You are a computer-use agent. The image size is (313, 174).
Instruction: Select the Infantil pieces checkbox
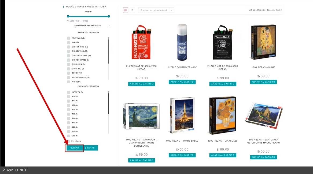69,92
